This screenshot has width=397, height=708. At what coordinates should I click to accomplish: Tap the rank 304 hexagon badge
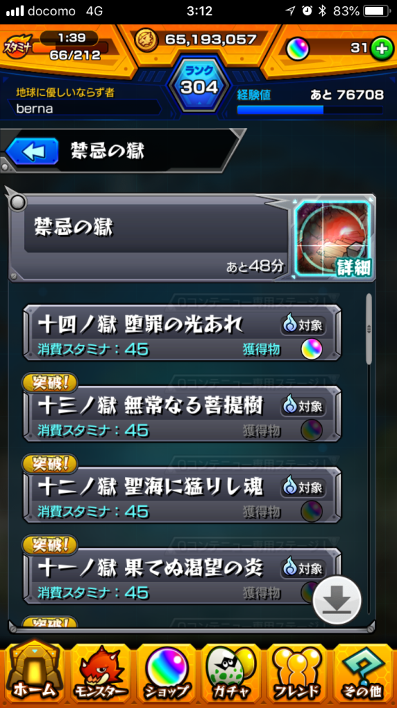click(199, 85)
